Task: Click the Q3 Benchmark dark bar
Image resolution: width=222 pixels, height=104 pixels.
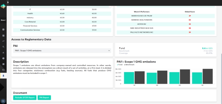Action: coord(185,77)
